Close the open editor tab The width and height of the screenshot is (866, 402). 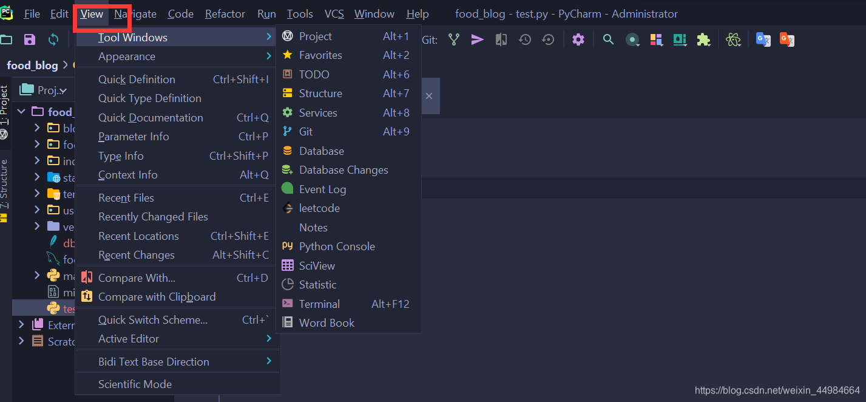coord(429,96)
